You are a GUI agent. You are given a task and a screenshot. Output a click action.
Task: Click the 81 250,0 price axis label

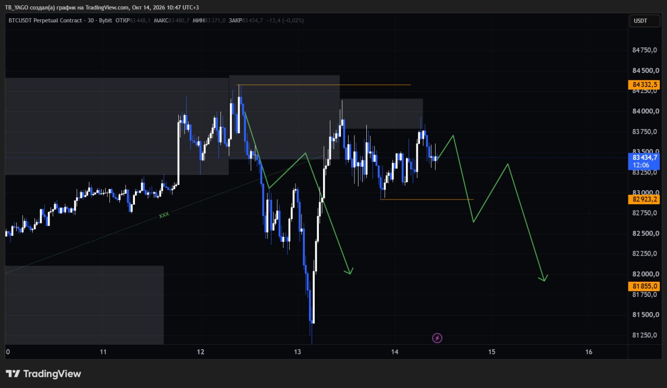644,335
